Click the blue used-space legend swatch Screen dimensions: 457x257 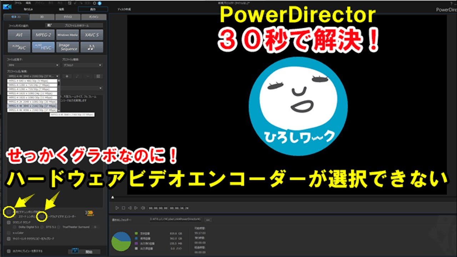pos(137,238)
